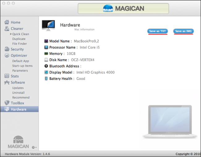Click the OCZ-VERTEX4 disk value
201x157 pixels.
click(83, 60)
